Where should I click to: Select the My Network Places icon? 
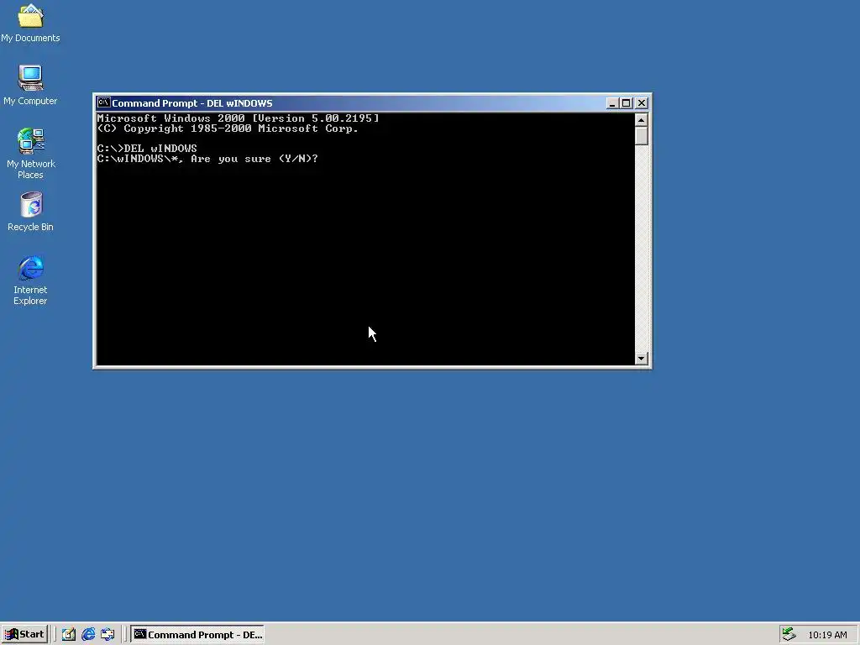click(x=30, y=154)
